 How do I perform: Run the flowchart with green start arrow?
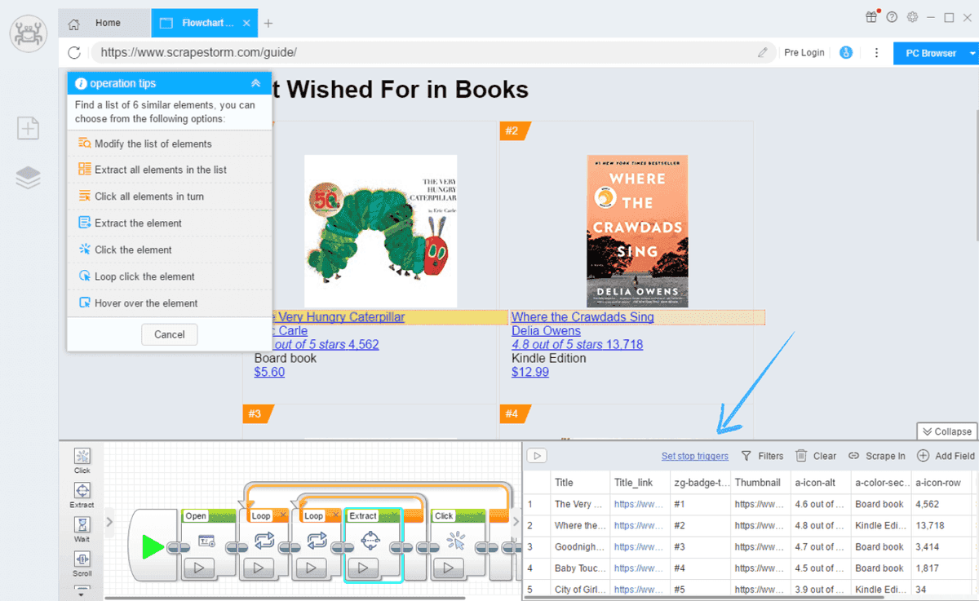pyautogui.click(x=153, y=547)
